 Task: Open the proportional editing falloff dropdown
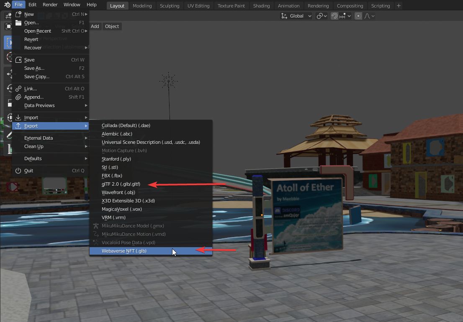(370, 16)
